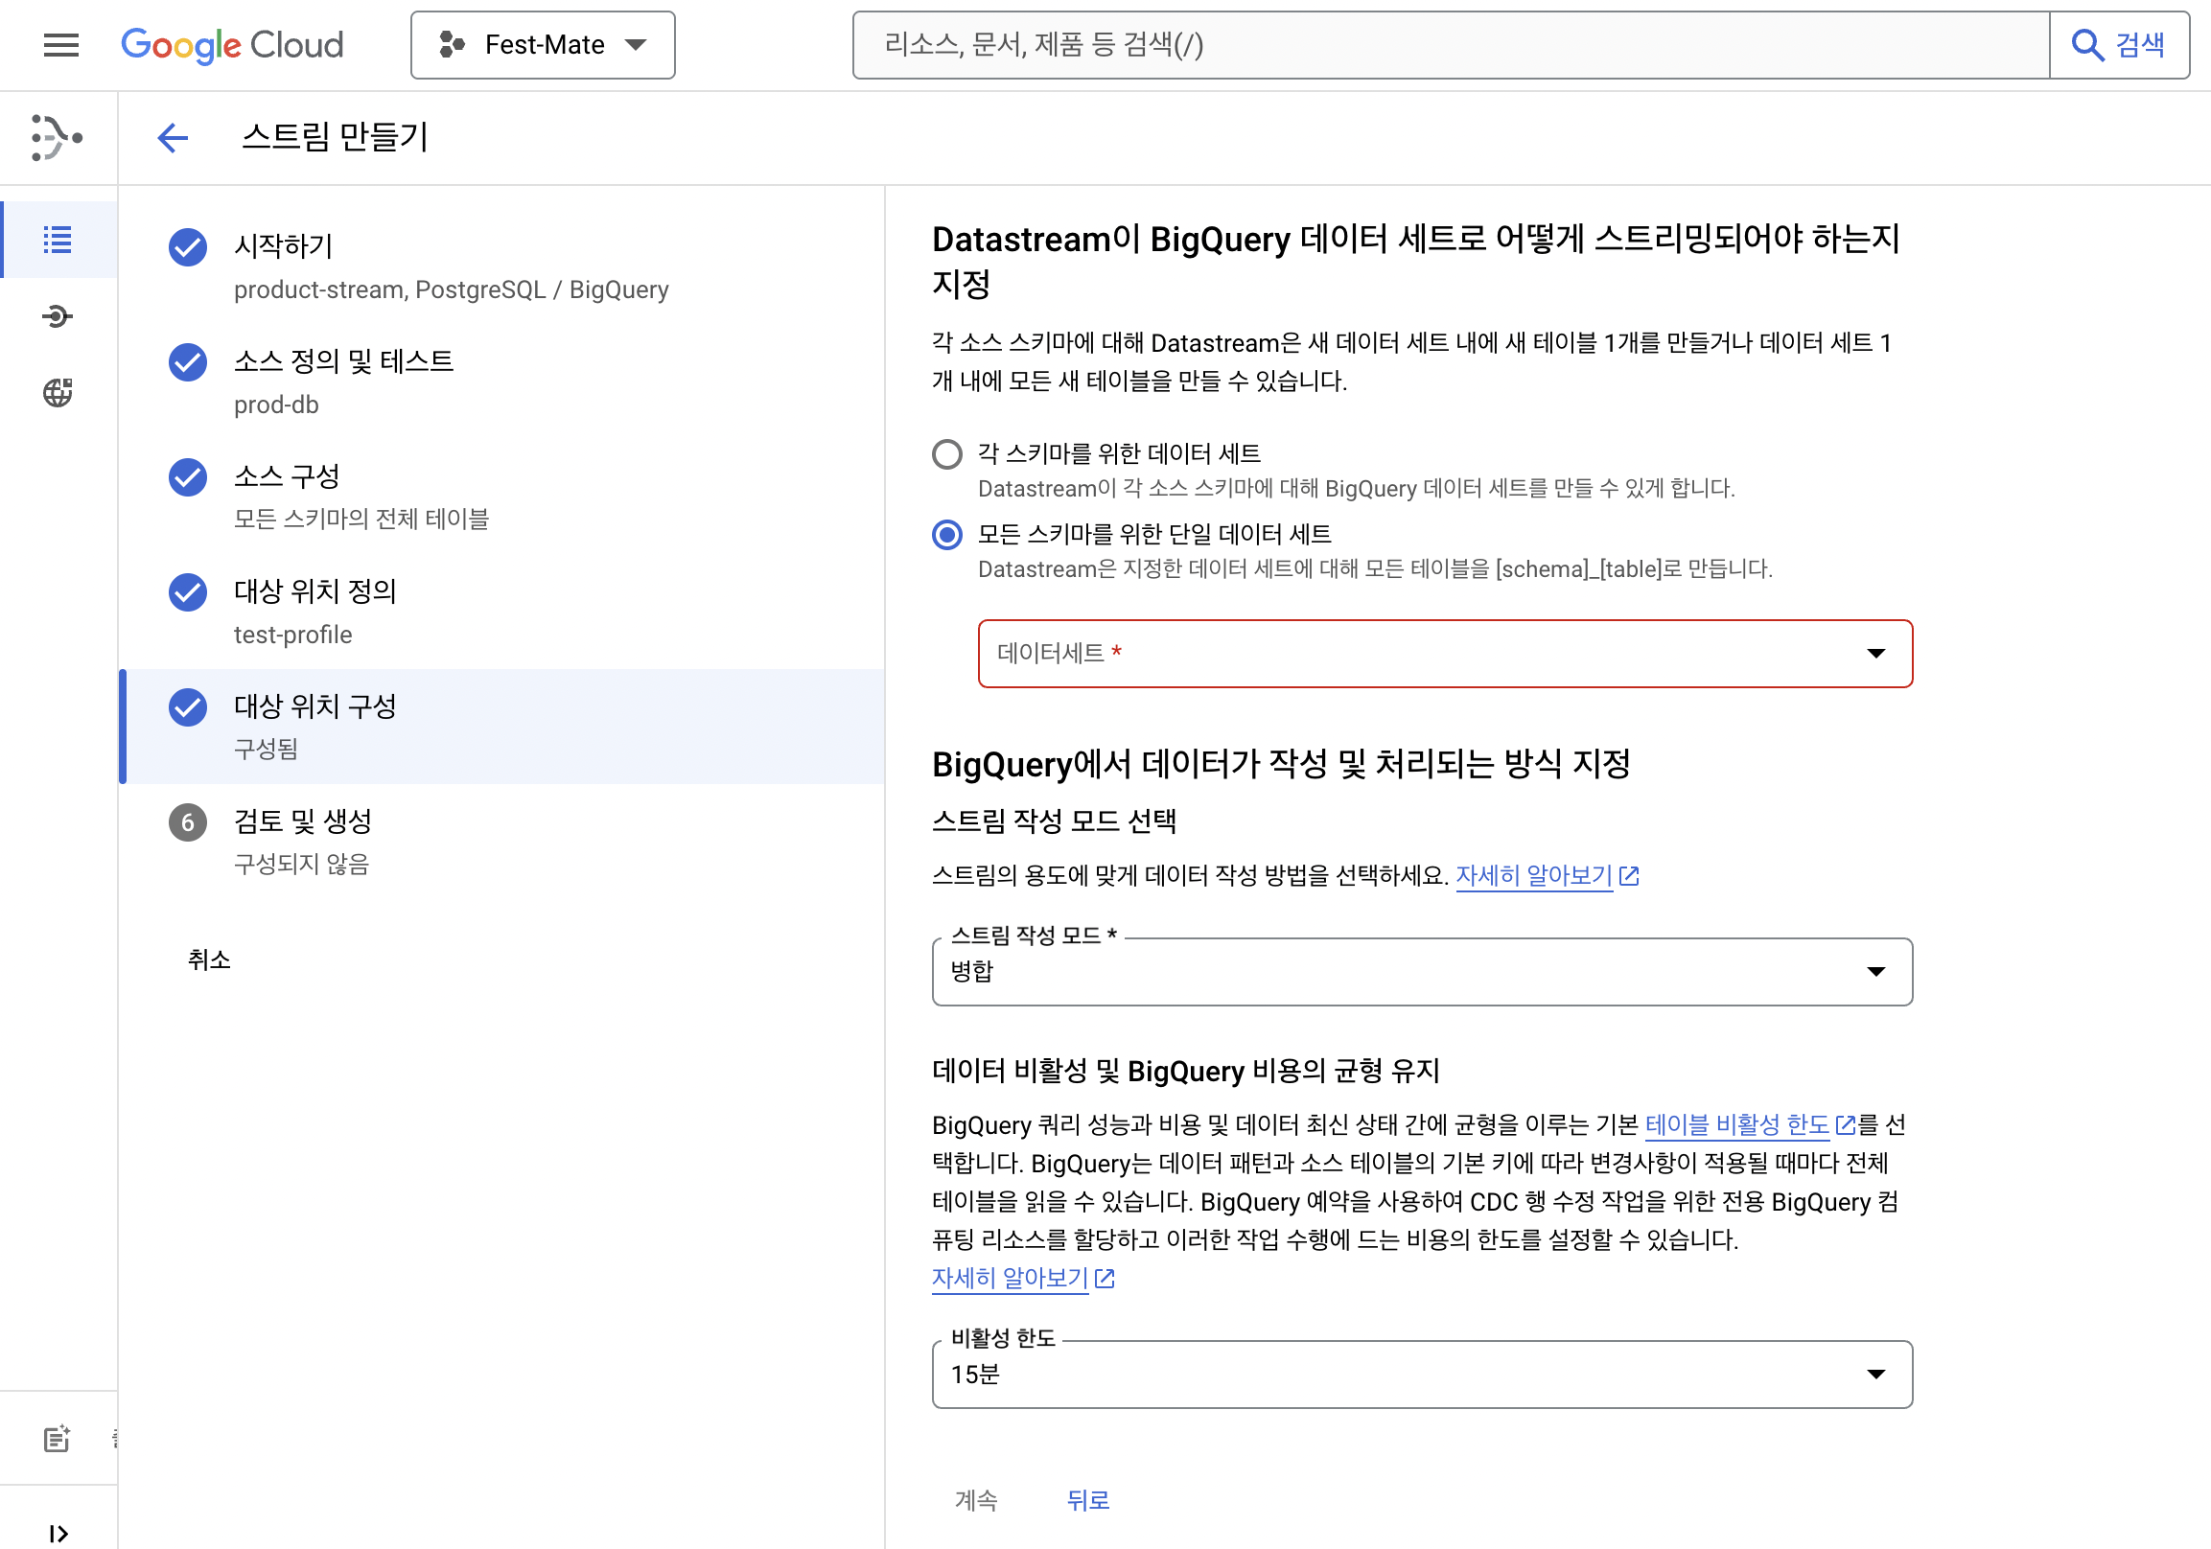Viewport: 2211px width, 1549px height.
Task: Go to the 소스 정의 및 테스트 step
Action: pyautogui.click(x=501, y=382)
